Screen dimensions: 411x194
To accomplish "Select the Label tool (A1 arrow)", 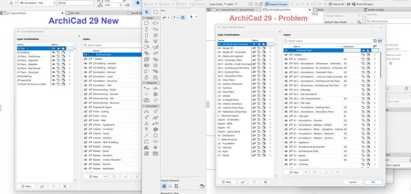I will tap(156, 123).
